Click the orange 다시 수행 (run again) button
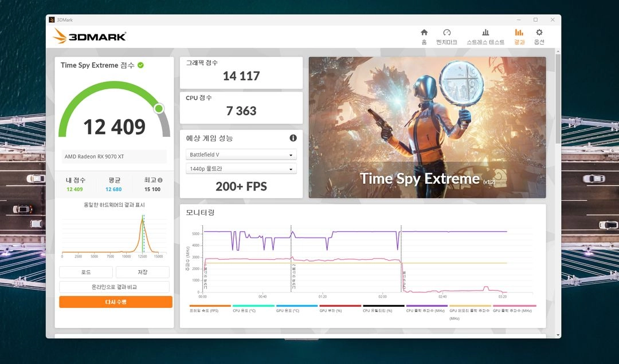The height and width of the screenshot is (364, 619). [116, 302]
